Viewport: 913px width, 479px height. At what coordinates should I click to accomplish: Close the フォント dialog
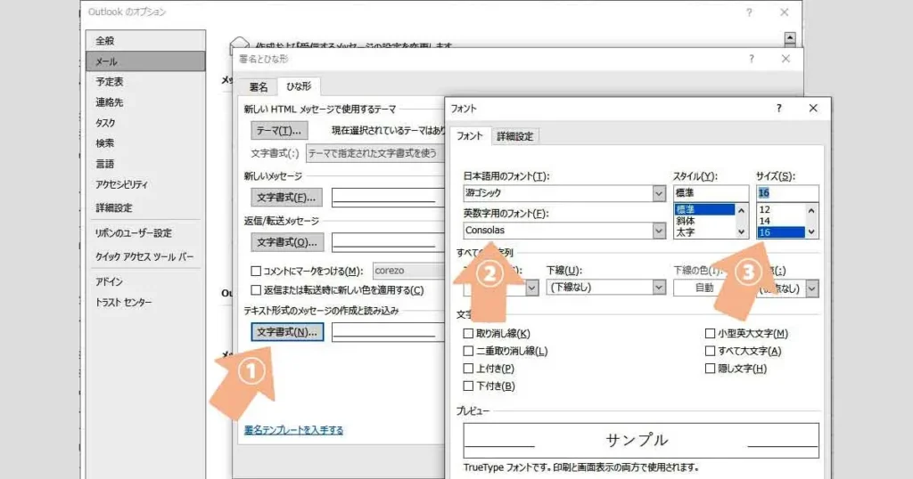click(813, 108)
